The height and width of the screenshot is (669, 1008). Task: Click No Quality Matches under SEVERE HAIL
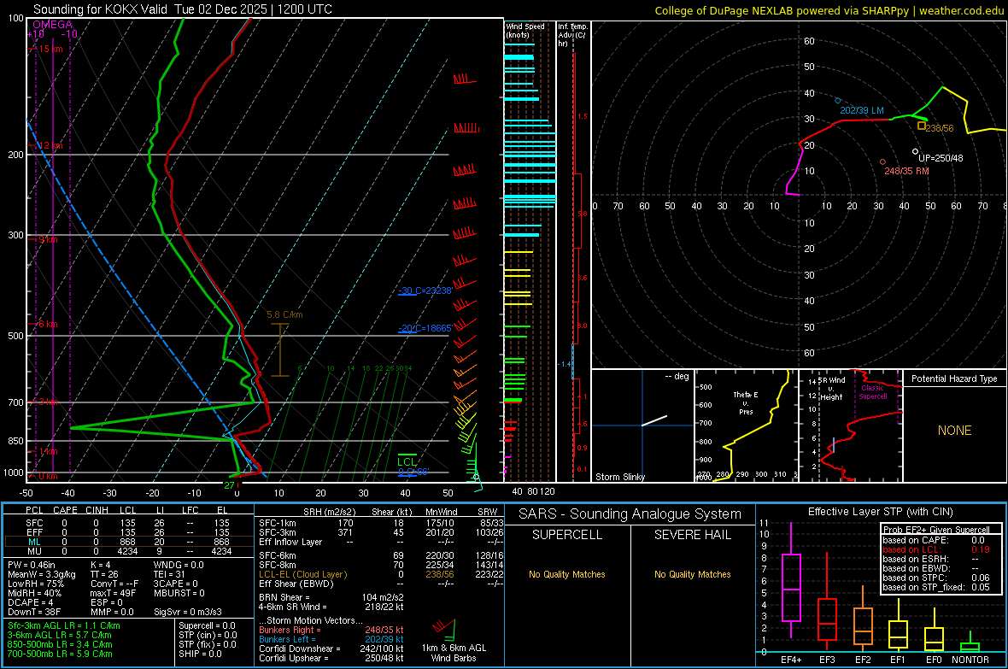[692, 574]
